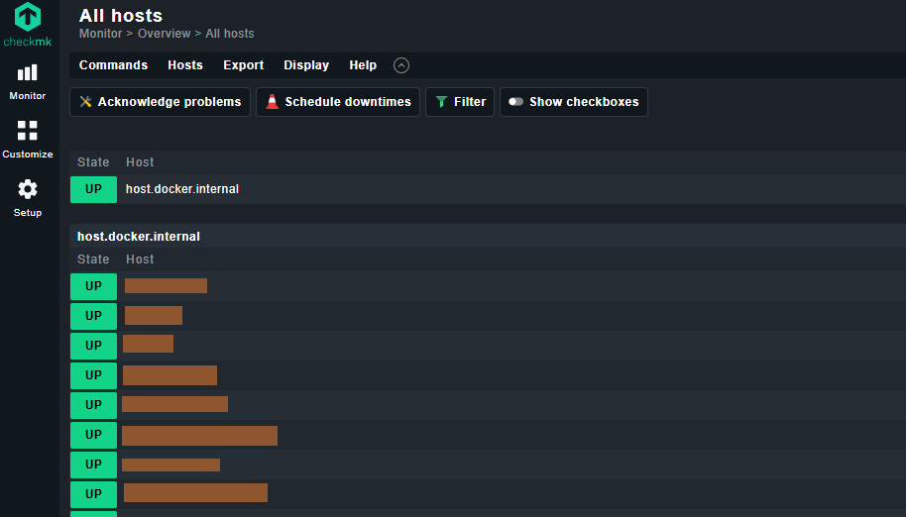The image size is (906, 517).
Task: Collapse the menu bar with chevron button
Action: coord(401,65)
